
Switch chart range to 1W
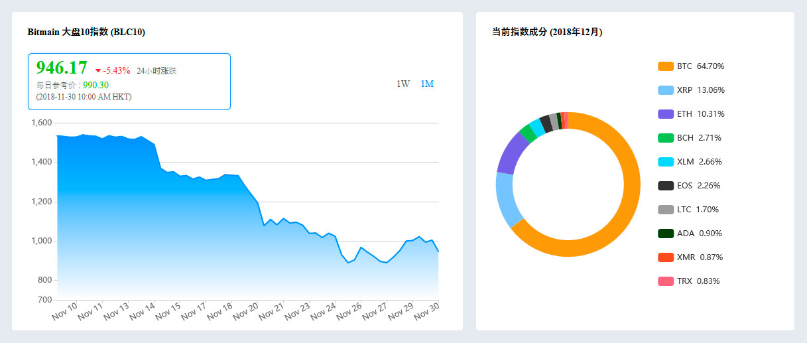(x=403, y=84)
